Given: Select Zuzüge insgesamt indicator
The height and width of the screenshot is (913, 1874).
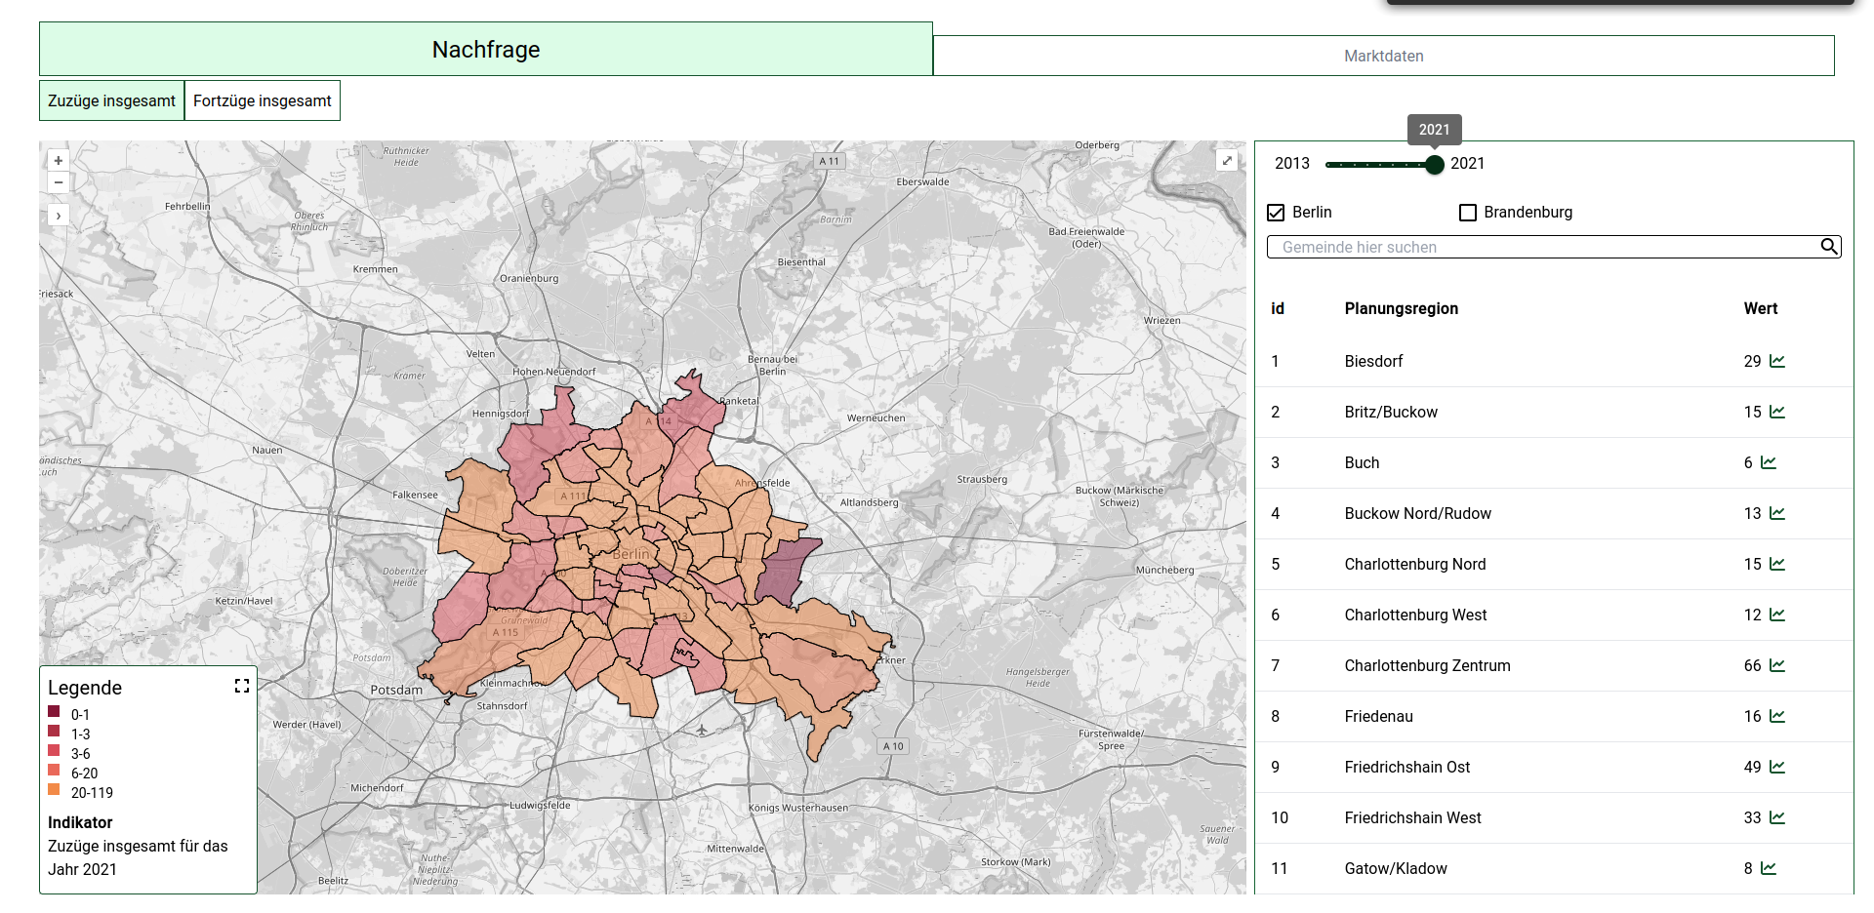Looking at the screenshot, I should pos(111,100).
